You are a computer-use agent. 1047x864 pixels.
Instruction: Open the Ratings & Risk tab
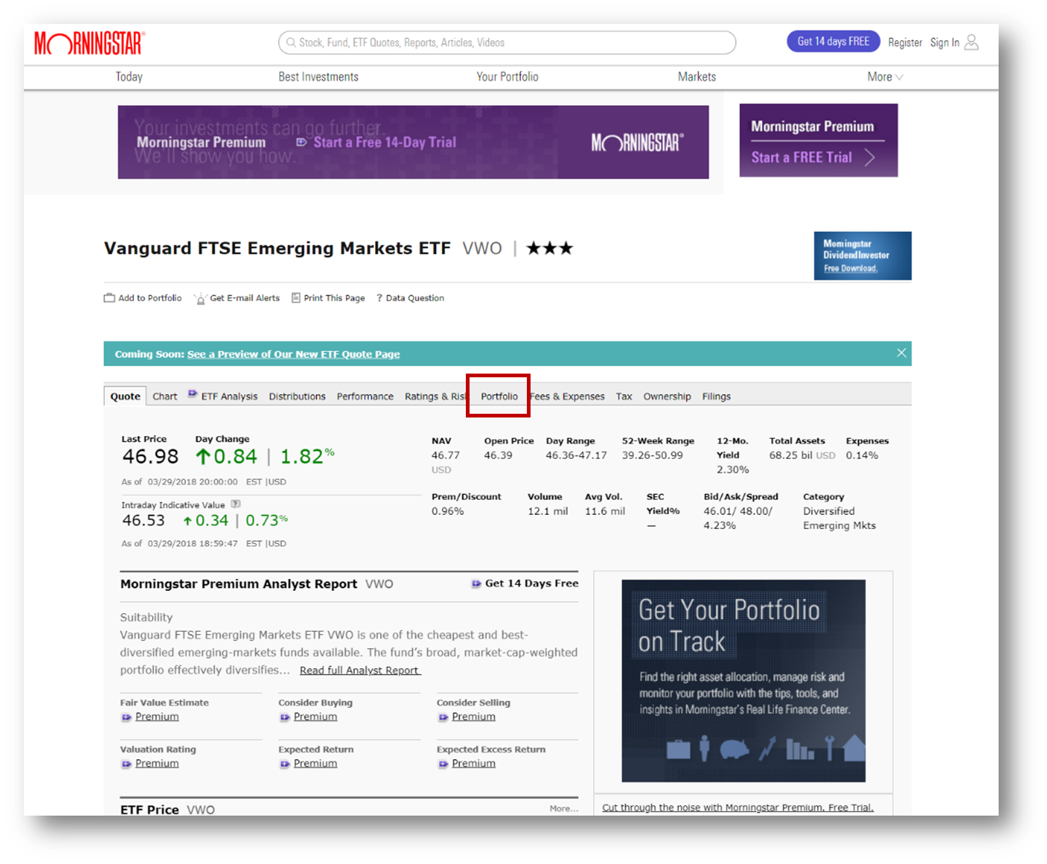coord(436,397)
